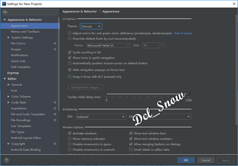Select Notifications in the settings tree
This screenshot has height=166, width=238.
click(19, 55)
